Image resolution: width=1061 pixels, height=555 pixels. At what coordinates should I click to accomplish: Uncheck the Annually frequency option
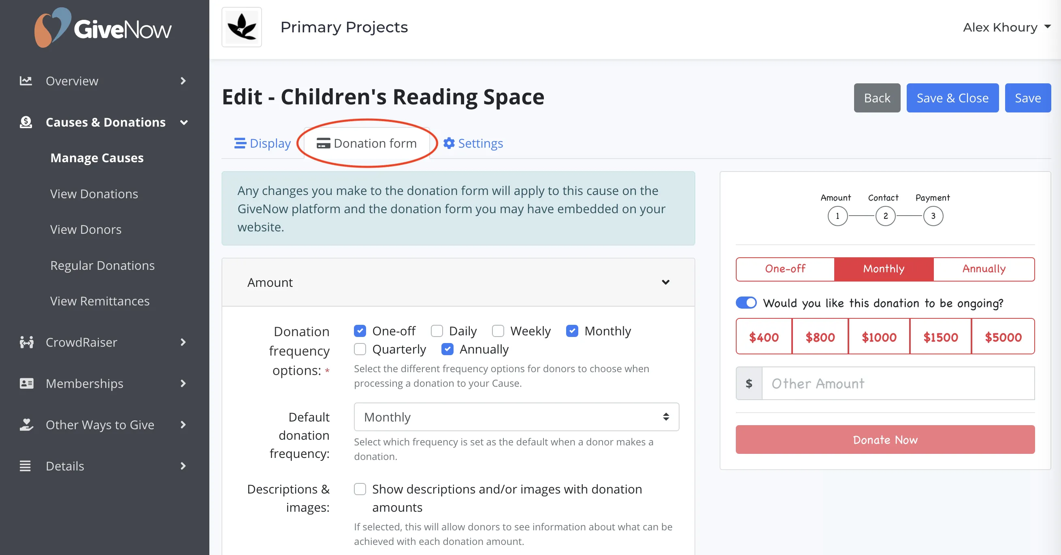(447, 349)
